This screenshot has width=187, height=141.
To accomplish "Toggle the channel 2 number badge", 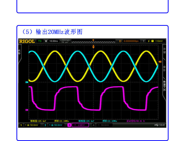I will tap(45, 125).
